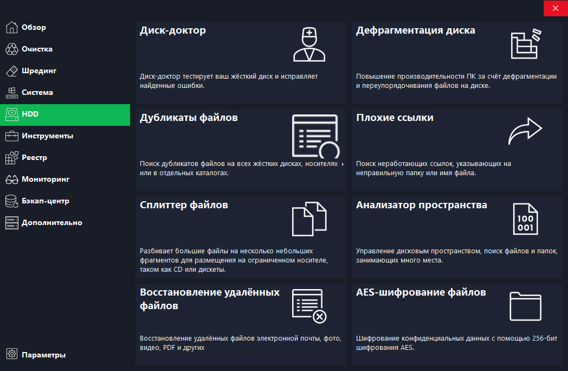This screenshot has width=568, height=371.
Task: Click the Шрединг eraser icon
Action: click(11, 71)
